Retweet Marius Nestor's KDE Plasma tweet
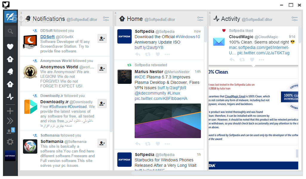The image size is (306, 179). click(x=148, y=144)
